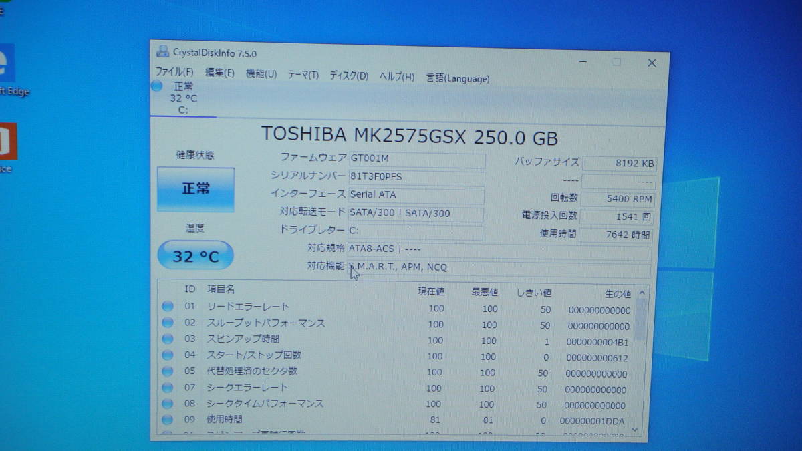Click the 健康状態 label above the health button
The width and height of the screenshot is (802, 451).
195,155
